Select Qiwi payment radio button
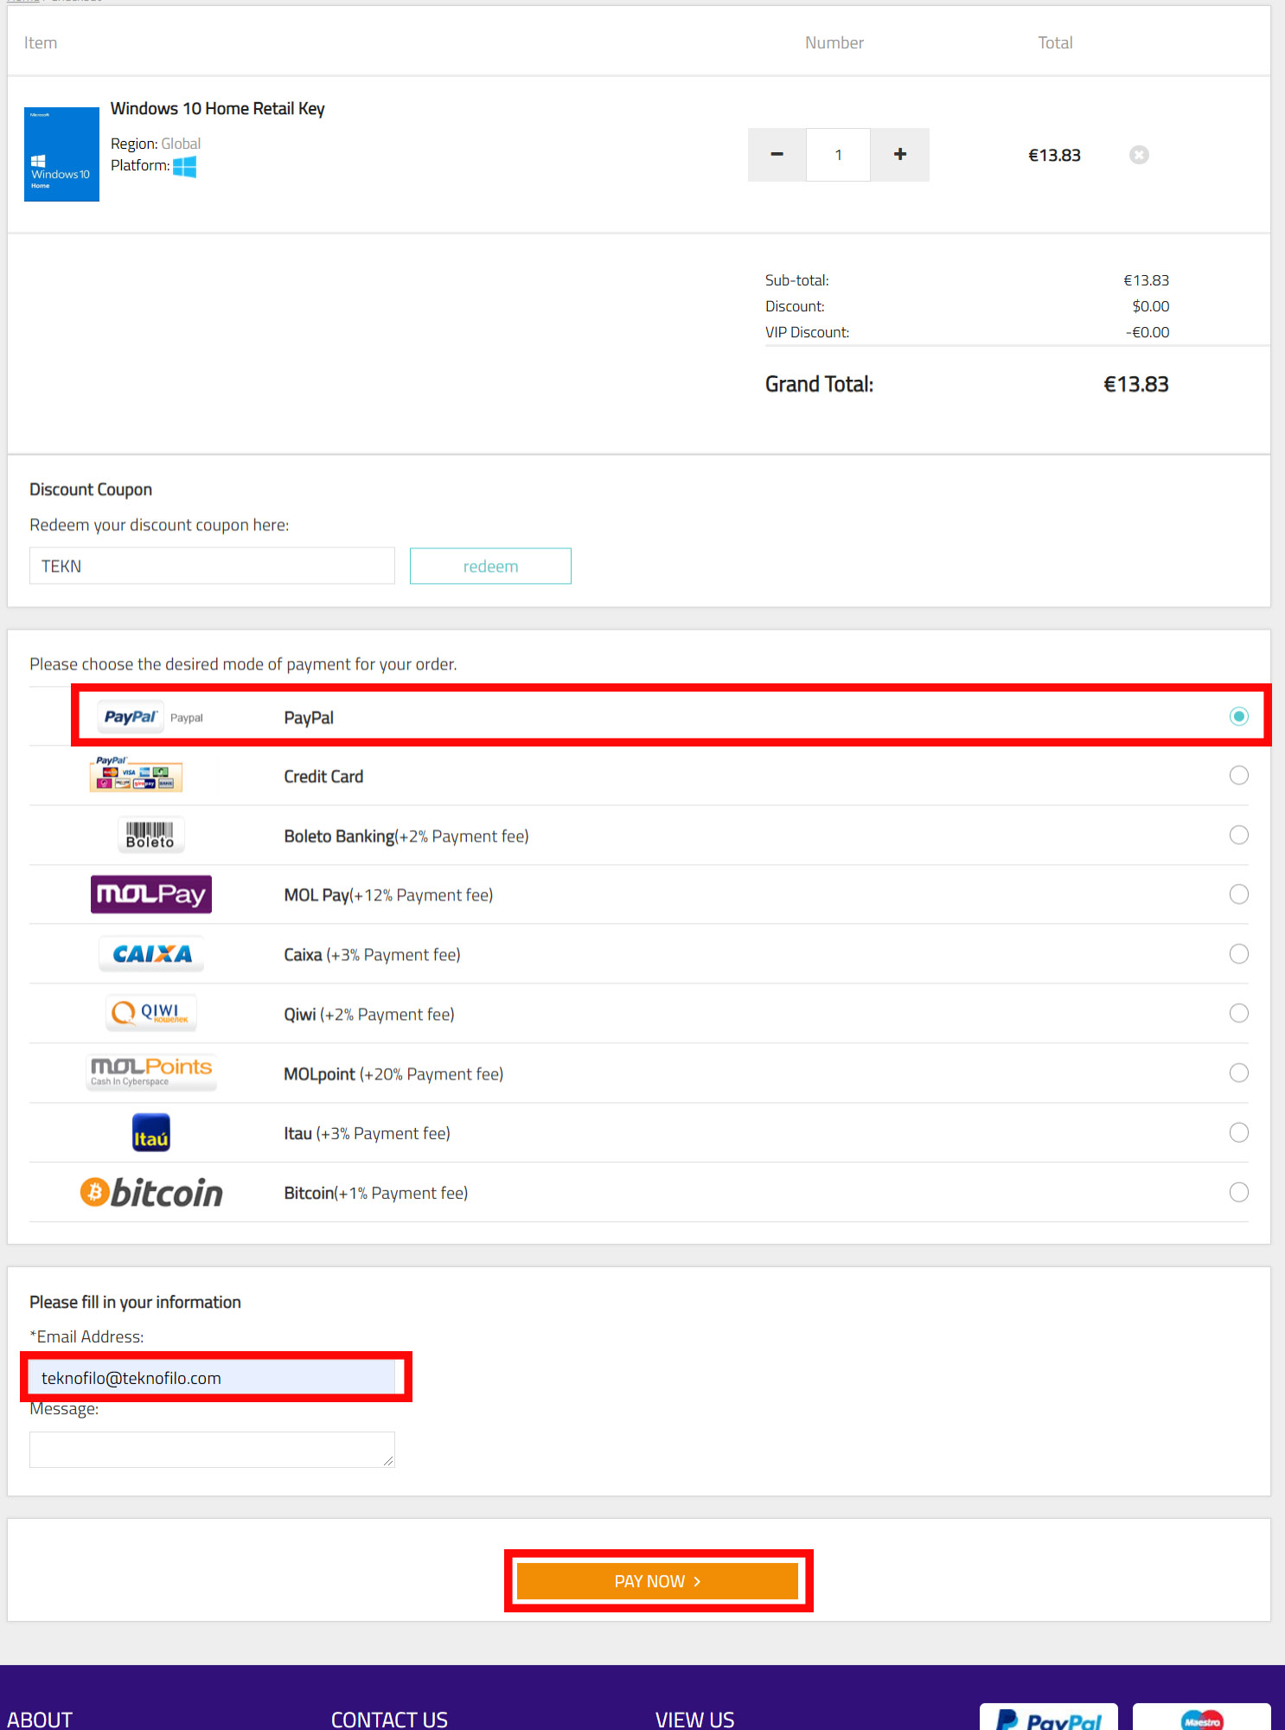 pyautogui.click(x=1238, y=1013)
